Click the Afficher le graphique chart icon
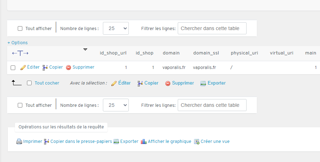 point(144,141)
